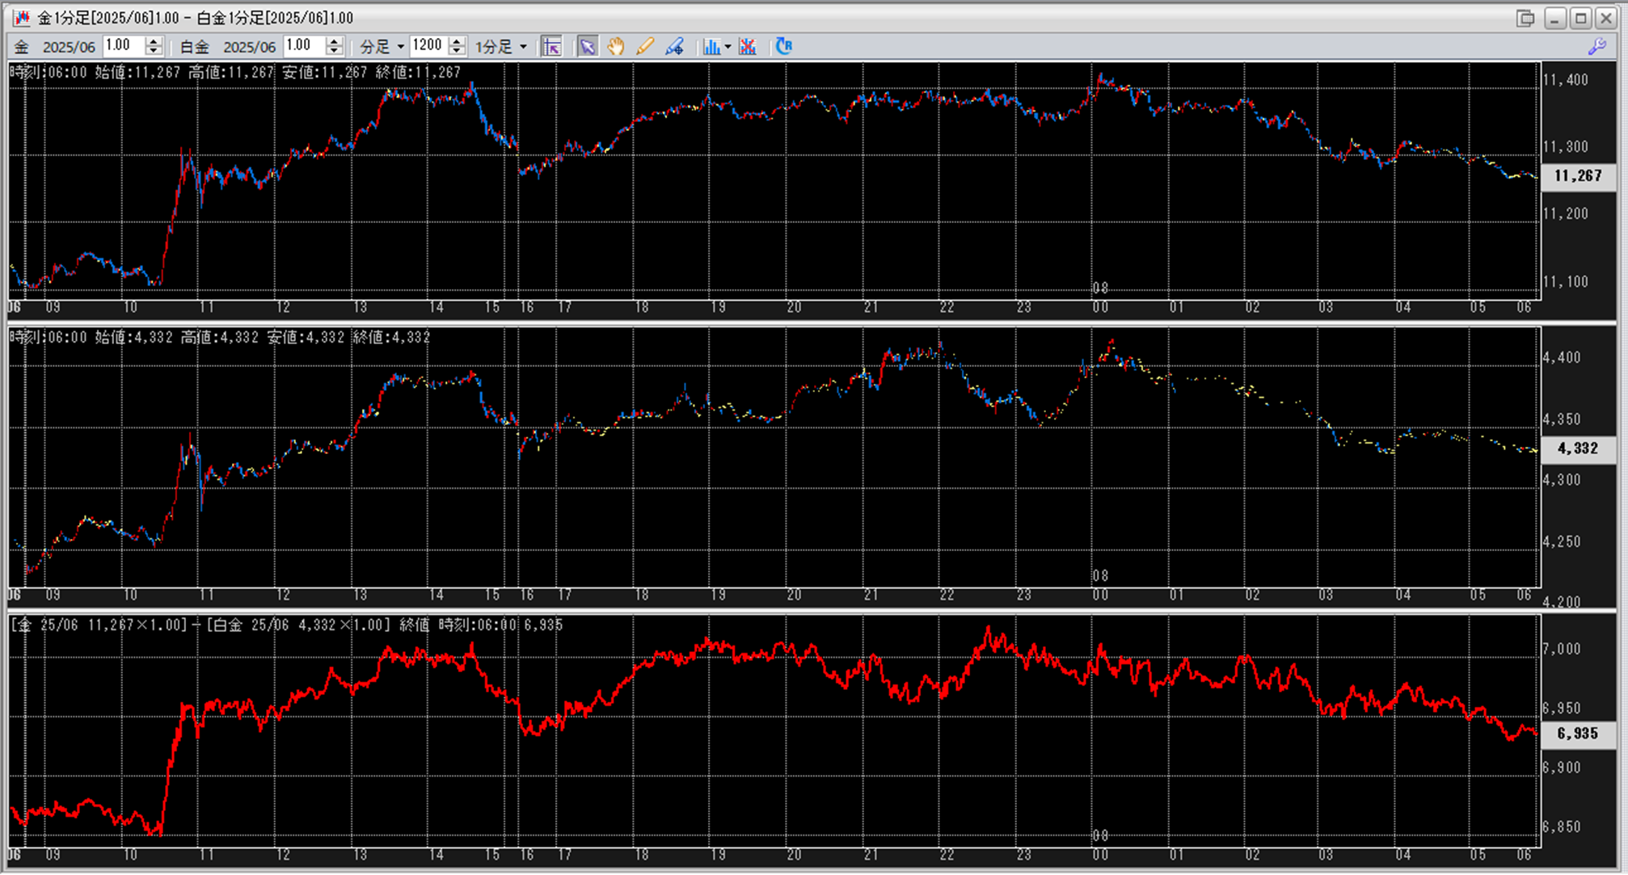The width and height of the screenshot is (1628, 875).
Task: Decrease the 白金 multiplier stepper value
Action: 335,51
